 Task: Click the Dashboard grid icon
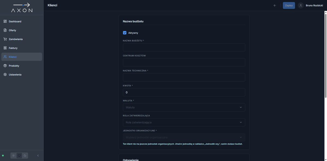[x=5, y=21]
